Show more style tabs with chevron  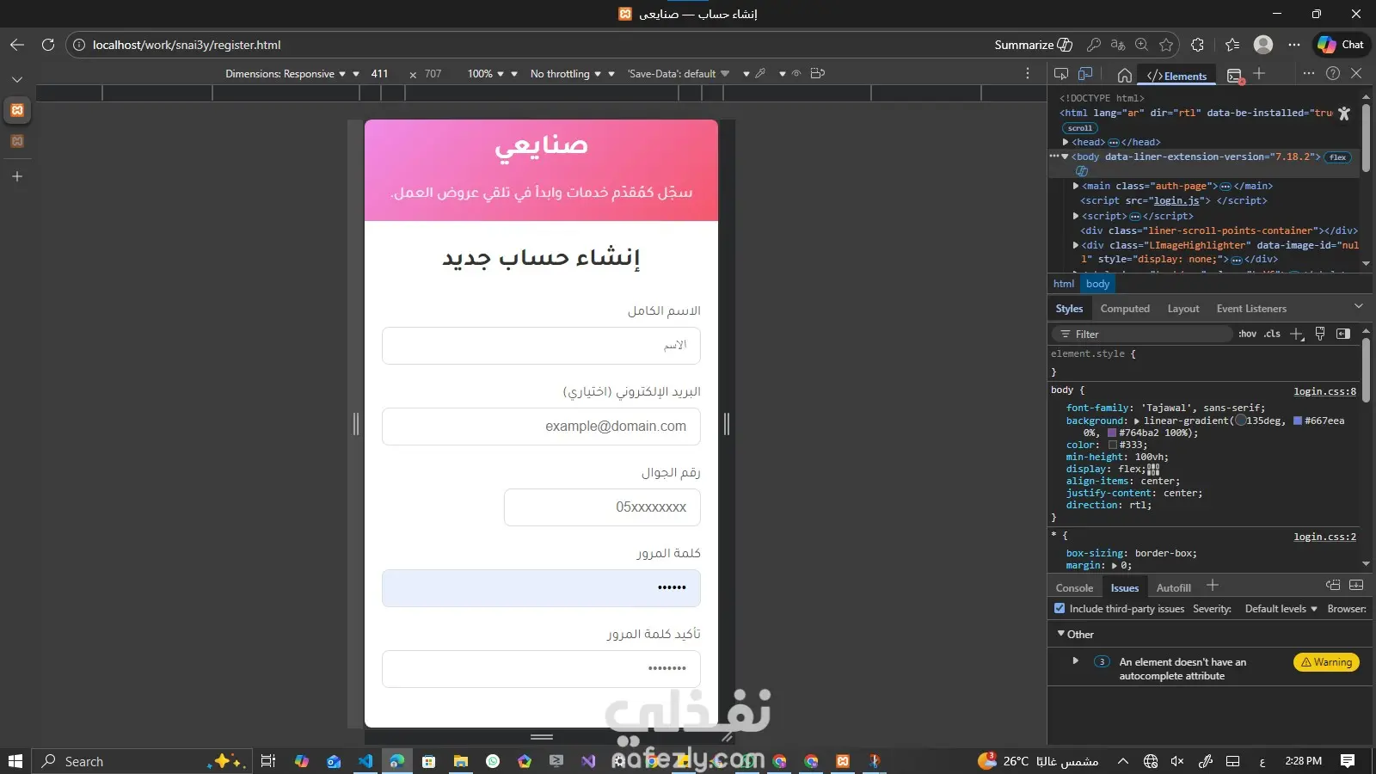(1359, 306)
